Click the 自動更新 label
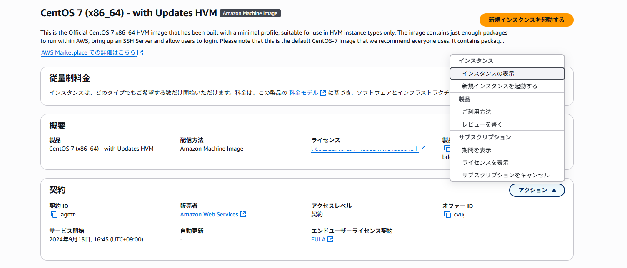The image size is (627, 268). 192,231
